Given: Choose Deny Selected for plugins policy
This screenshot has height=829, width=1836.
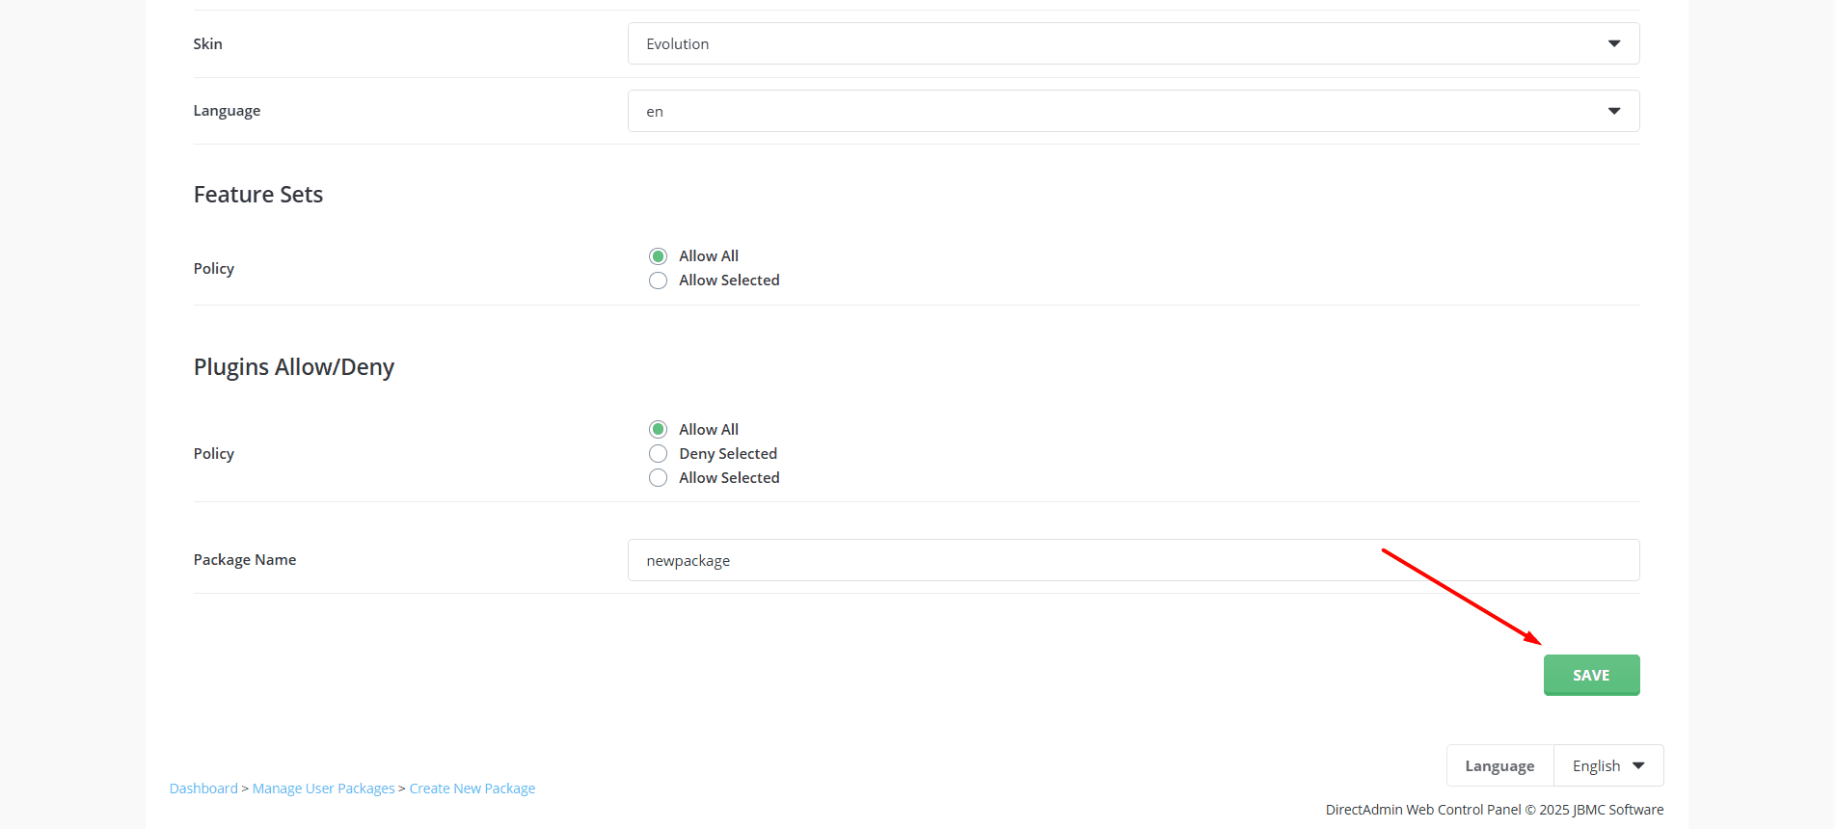Looking at the screenshot, I should (659, 454).
